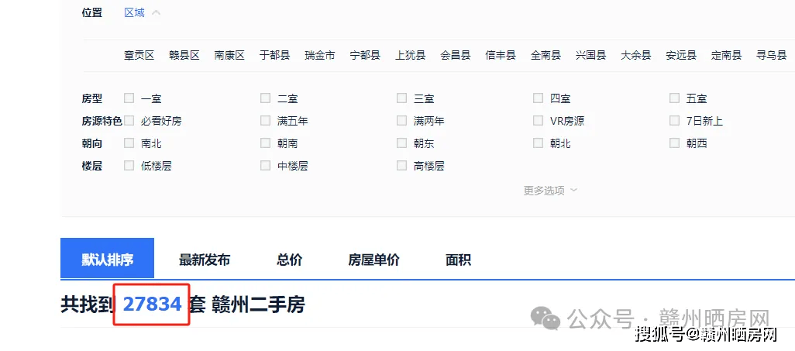
Task: Filter by 章贡区 district link
Action: coord(139,55)
